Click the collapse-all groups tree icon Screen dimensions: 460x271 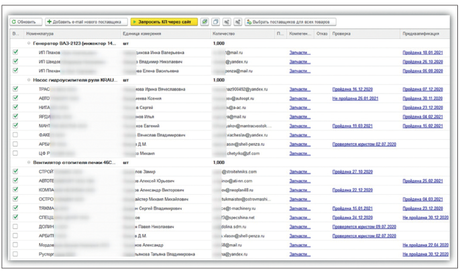(227, 21)
